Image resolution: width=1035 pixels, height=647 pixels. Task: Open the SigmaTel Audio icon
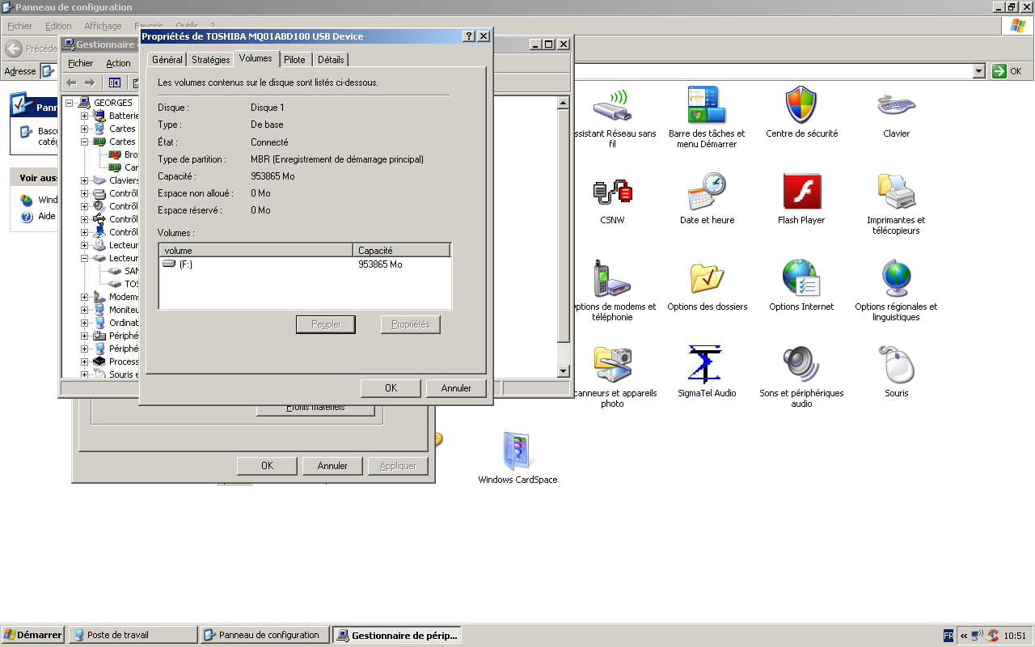pos(707,365)
